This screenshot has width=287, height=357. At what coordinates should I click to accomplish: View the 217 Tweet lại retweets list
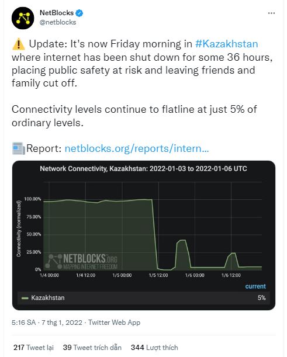(x=33, y=348)
